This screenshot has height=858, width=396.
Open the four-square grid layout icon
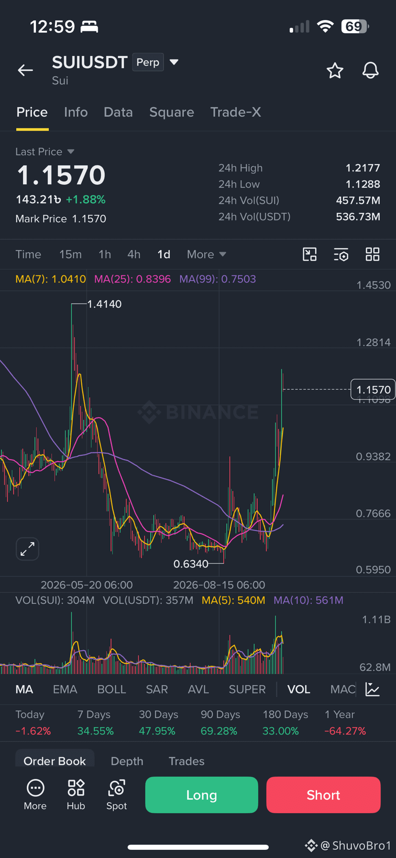[x=373, y=254]
